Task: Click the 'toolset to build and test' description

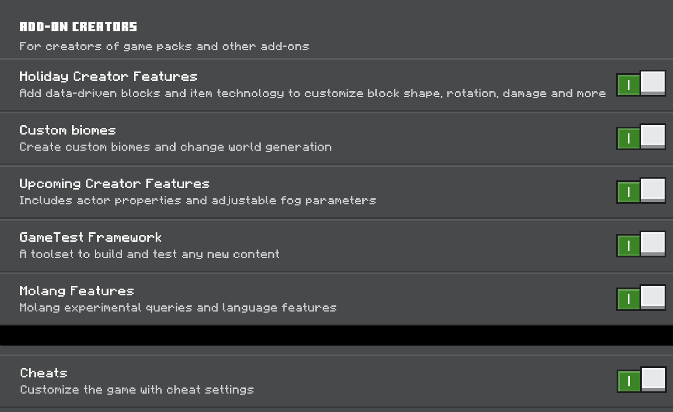Action: point(149,254)
